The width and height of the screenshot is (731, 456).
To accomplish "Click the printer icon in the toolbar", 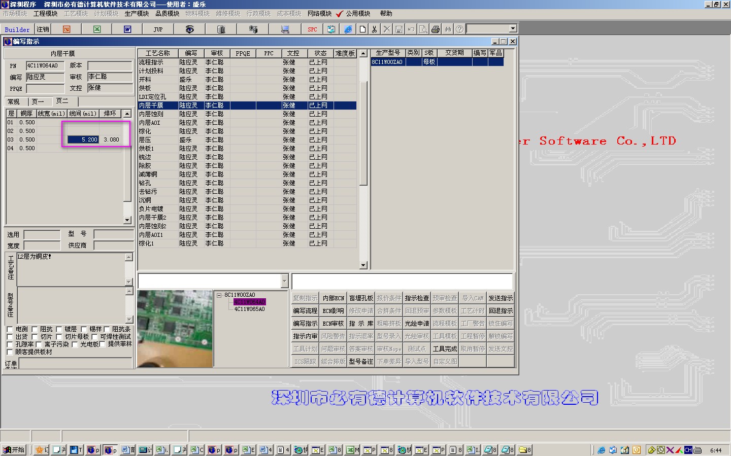I will click(436, 29).
